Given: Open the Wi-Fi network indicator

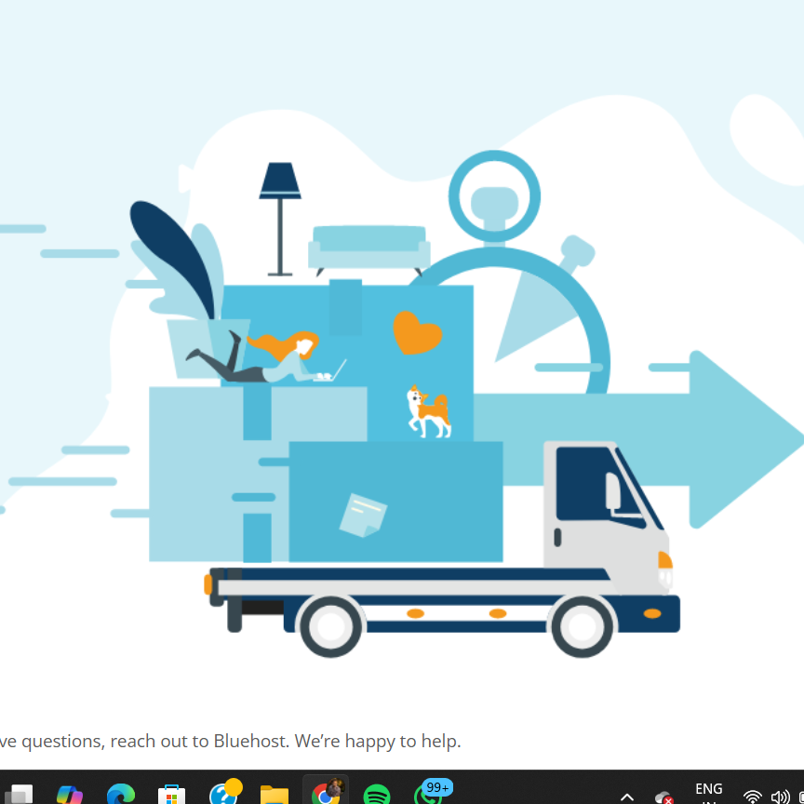Looking at the screenshot, I should [752, 797].
